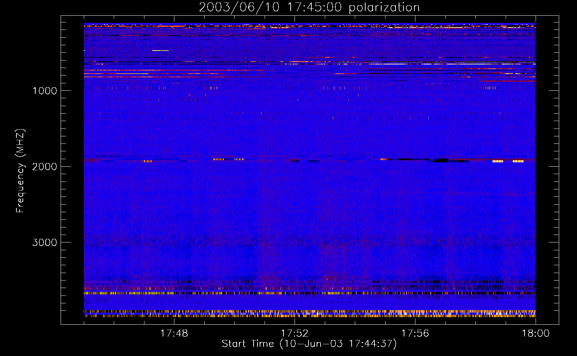Image resolution: width=577 pixels, height=356 pixels.
Task: Click the 17:52 time tick label
Action: [x=295, y=333]
